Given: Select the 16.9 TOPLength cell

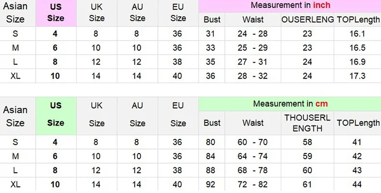Looking at the screenshot, I should (357, 62).
